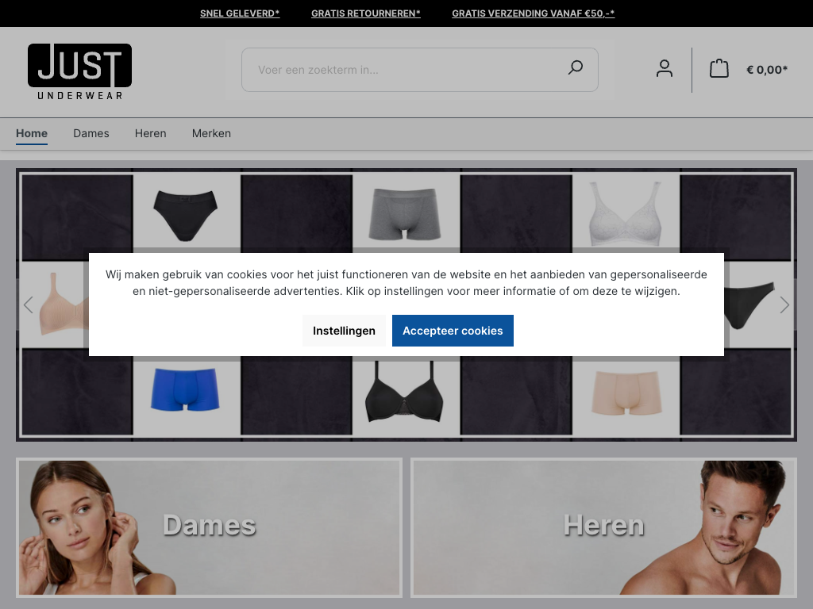Select the grey boxer short image

[x=404, y=214]
